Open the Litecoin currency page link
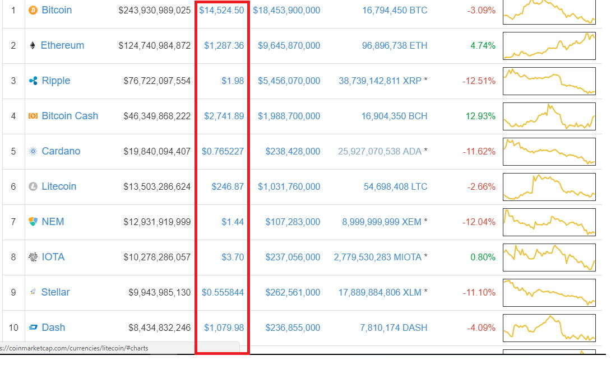 click(59, 186)
